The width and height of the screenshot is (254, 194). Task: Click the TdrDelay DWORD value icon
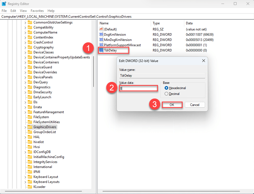pyautogui.click(x=101, y=50)
